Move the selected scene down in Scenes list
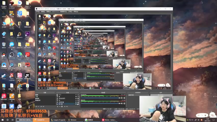Viewport: 217px width, 122px height. tap(43, 107)
